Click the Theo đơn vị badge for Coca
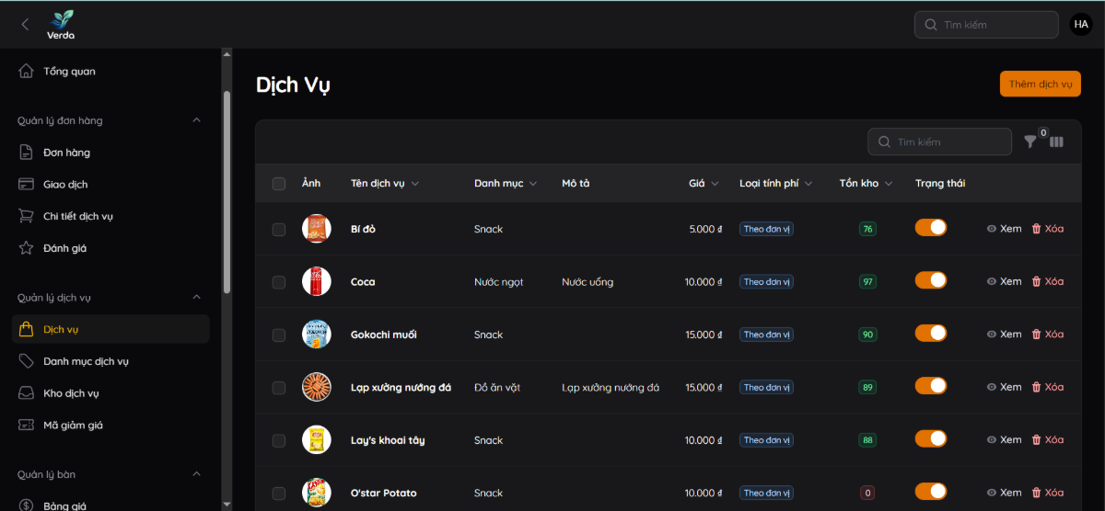Viewport: 1105px width, 511px height. [766, 282]
